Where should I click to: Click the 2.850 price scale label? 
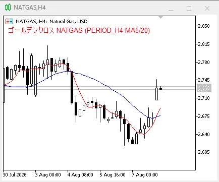tap(204, 26)
